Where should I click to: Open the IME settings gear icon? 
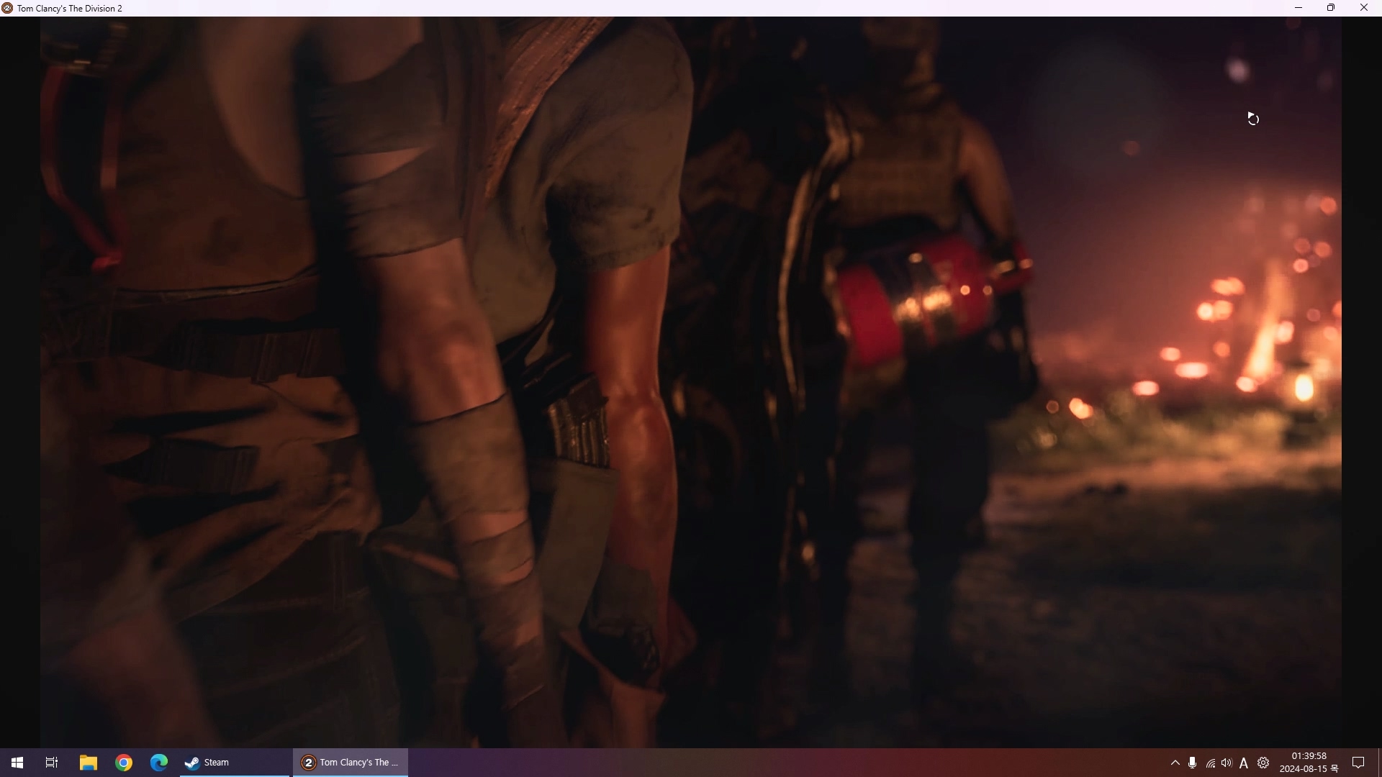pos(1263,763)
